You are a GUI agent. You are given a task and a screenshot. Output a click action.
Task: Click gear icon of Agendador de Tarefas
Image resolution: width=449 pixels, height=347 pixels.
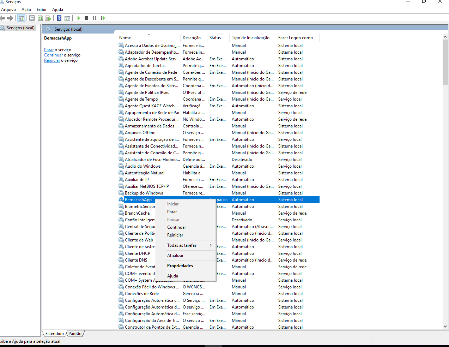click(x=121, y=66)
